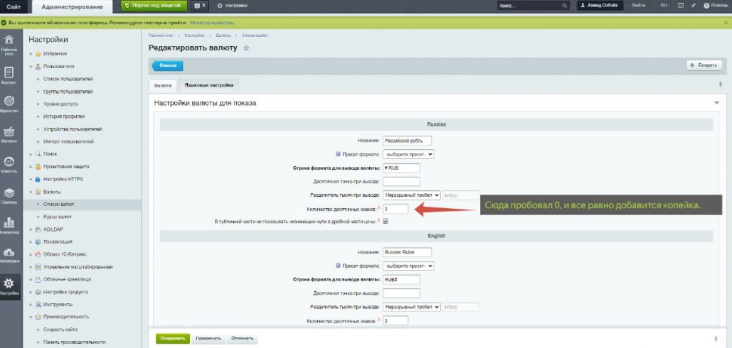Click the Рабочий стол breadcrumb link
Image resolution: width=732 pixels, height=348 pixels.
pyautogui.click(x=161, y=36)
